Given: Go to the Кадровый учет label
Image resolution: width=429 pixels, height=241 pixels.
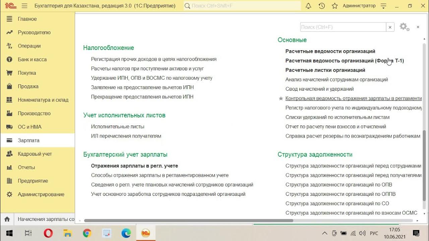Looking at the screenshot, I should coord(35,154).
